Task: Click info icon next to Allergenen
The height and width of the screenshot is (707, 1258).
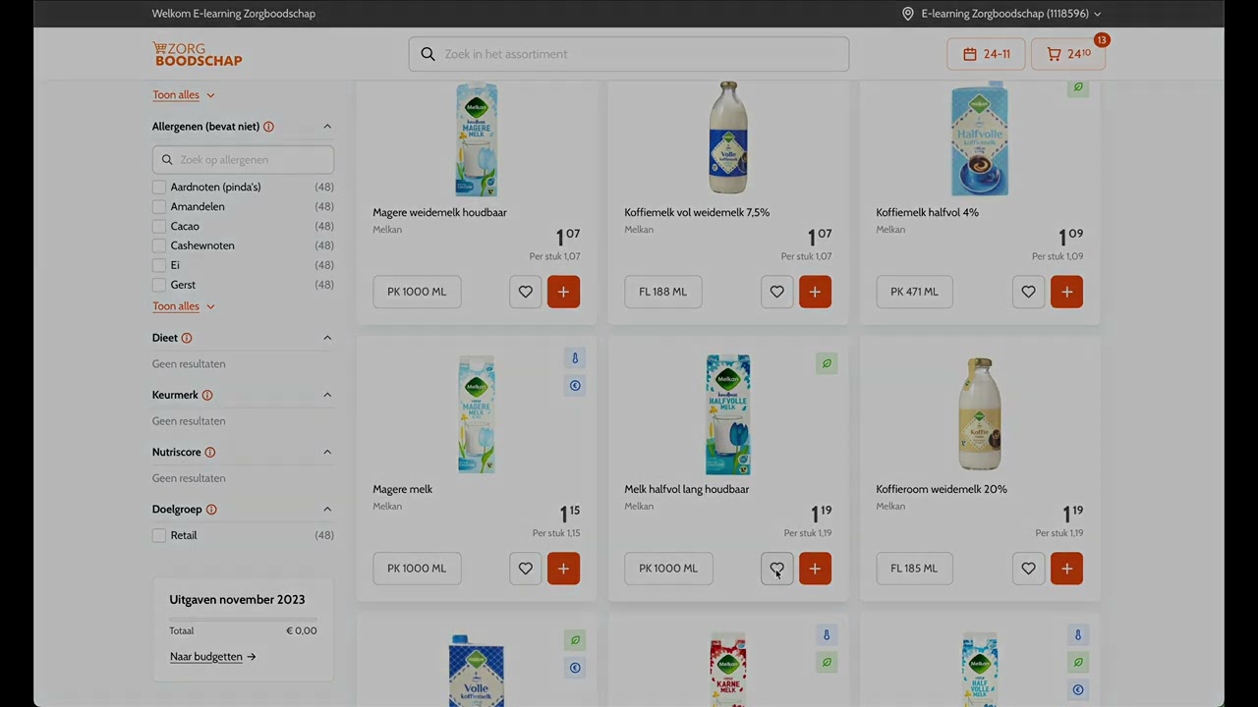Action: (268, 127)
